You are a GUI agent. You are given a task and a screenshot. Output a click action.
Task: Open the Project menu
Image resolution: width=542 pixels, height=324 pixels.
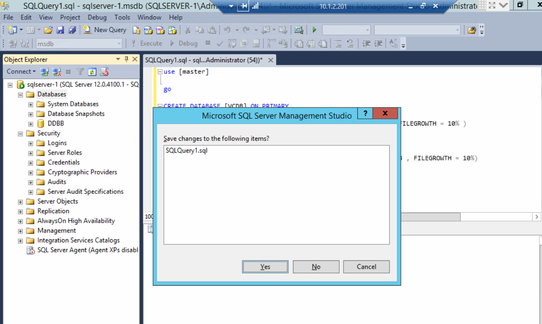[x=70, y=17]
